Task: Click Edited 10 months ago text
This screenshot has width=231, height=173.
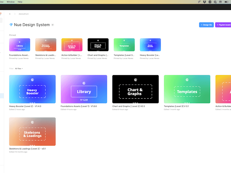Action: pyautogui.click(x=18, y=152)
